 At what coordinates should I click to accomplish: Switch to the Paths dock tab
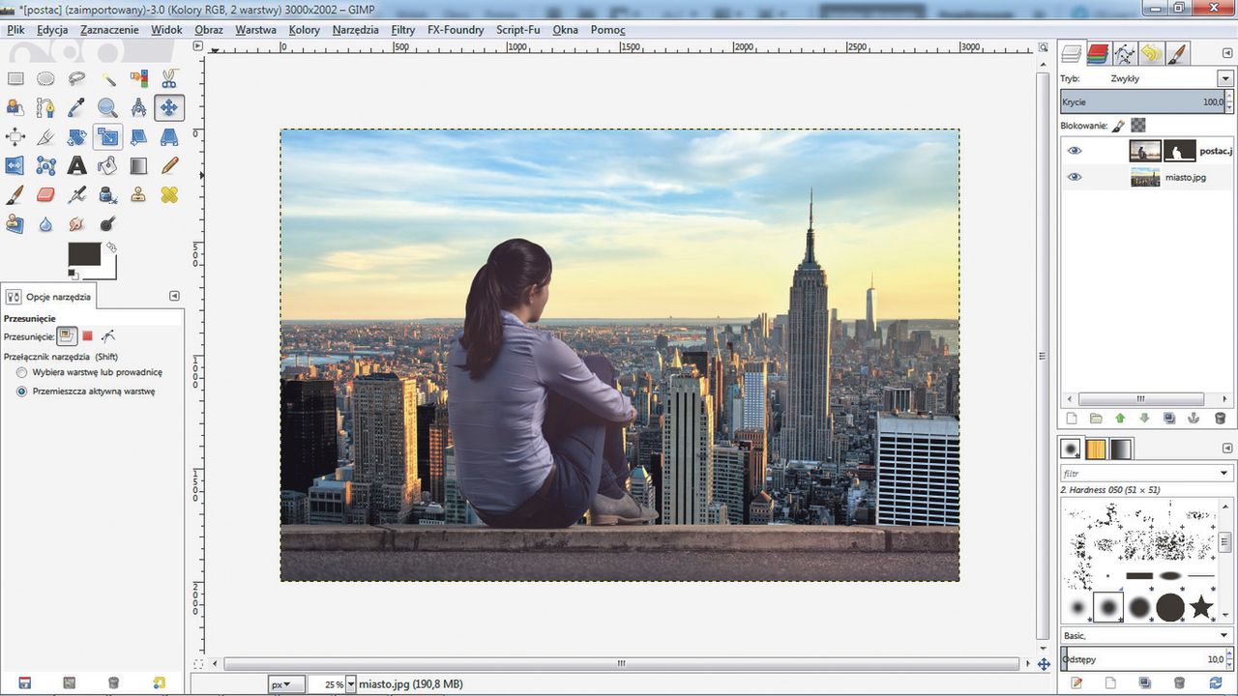tap(1124, 53)
